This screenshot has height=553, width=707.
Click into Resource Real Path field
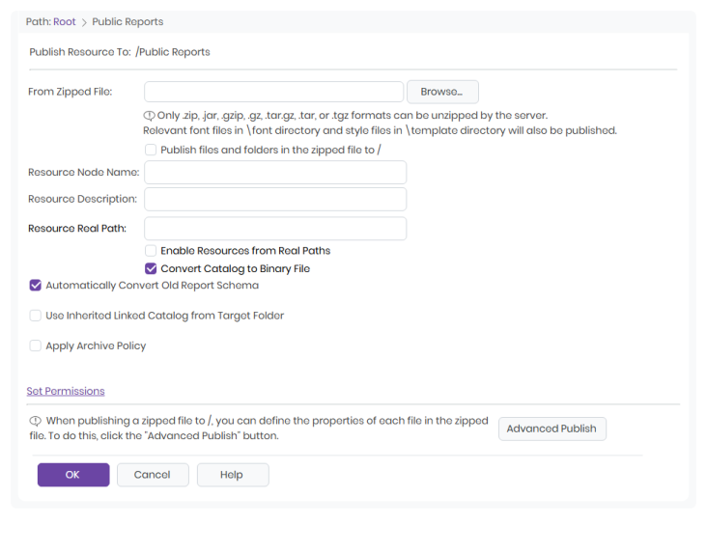(275, 229)
